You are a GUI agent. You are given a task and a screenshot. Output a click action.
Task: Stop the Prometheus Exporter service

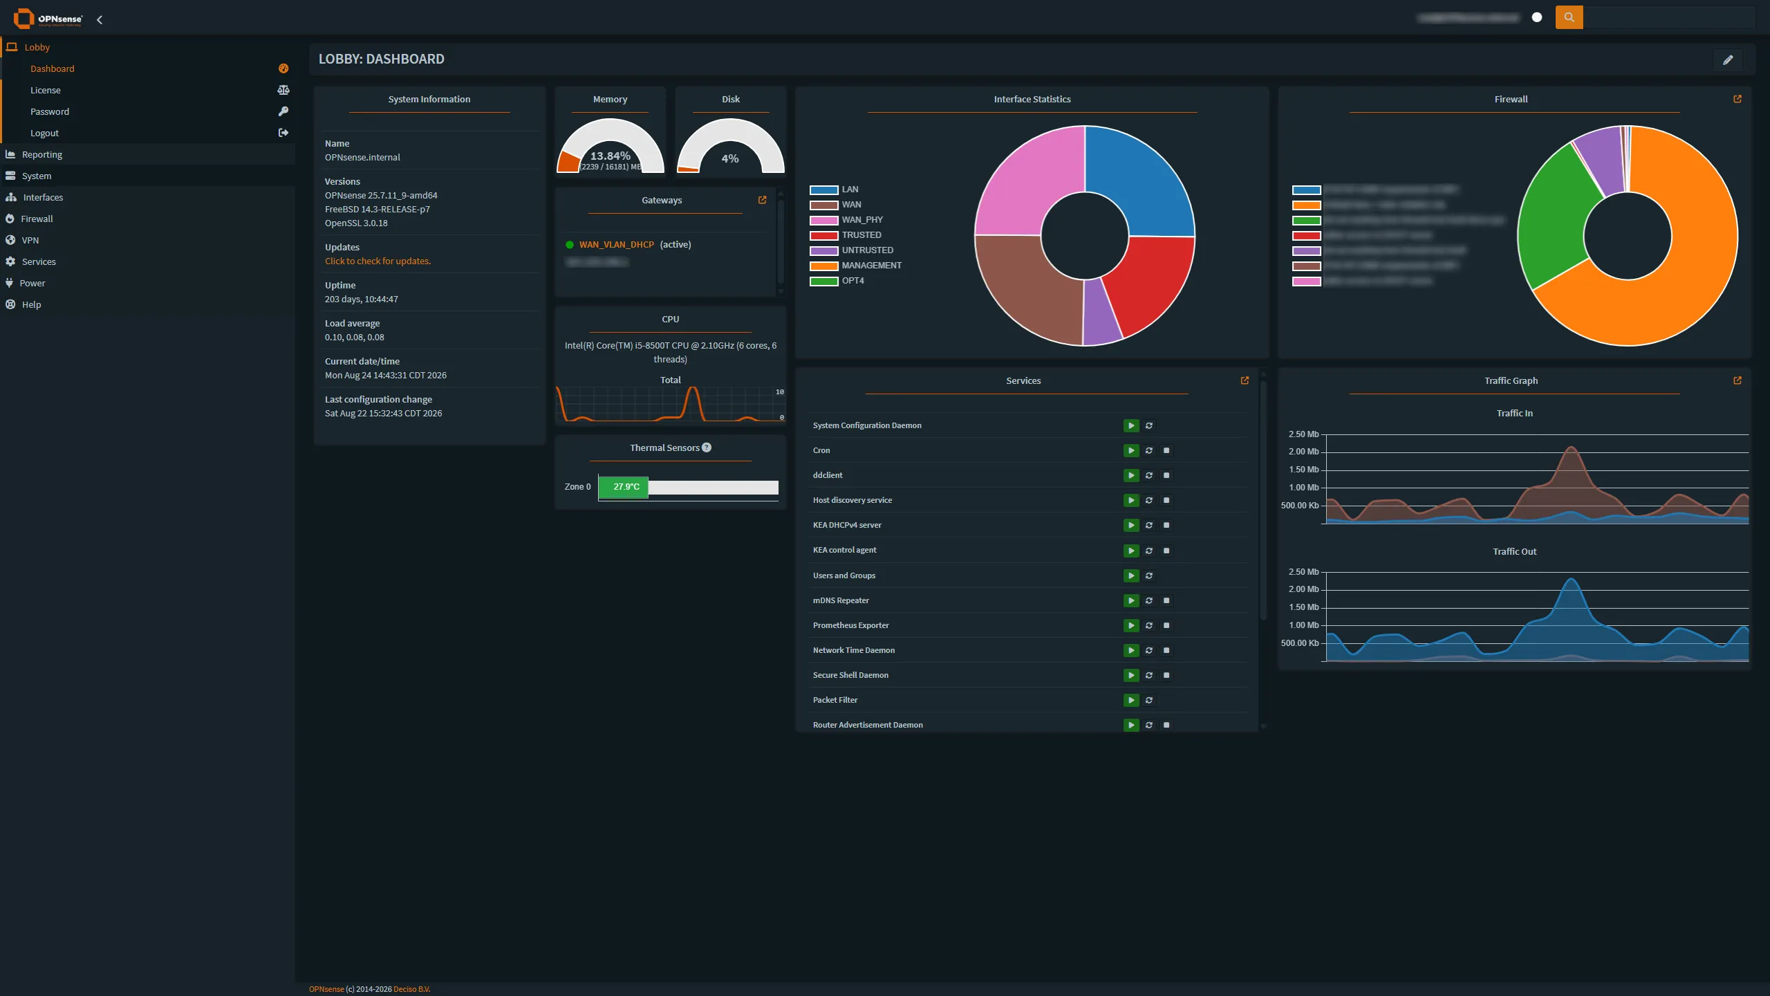click(1166, 625)
